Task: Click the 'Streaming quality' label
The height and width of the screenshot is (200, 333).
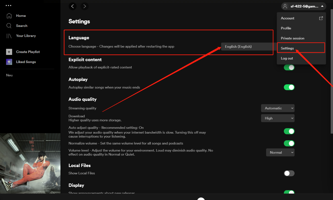Action: [82, 108]
